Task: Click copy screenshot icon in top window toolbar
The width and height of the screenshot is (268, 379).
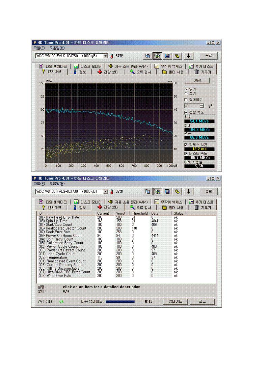Action: click(x=158, y=56)
